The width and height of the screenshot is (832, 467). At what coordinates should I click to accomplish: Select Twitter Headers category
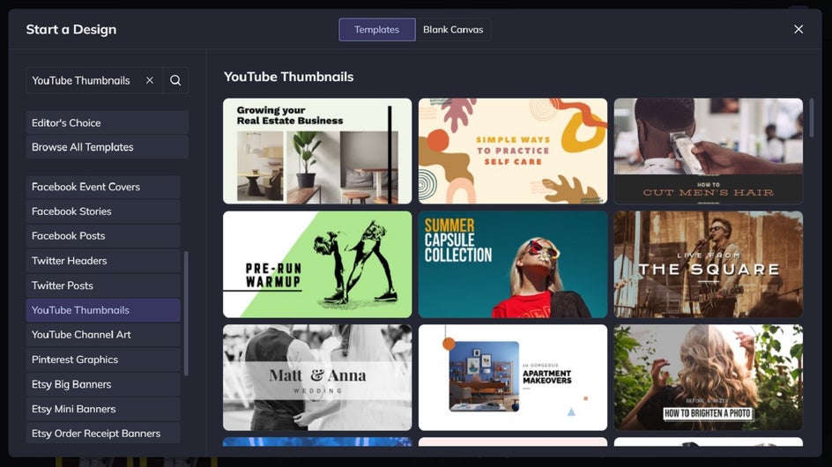click(x=102, y=261)
